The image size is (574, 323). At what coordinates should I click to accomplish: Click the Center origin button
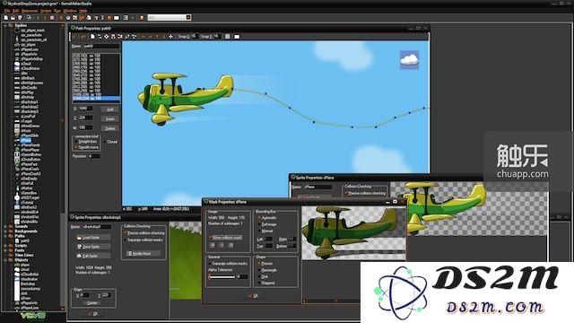(92, 303)
